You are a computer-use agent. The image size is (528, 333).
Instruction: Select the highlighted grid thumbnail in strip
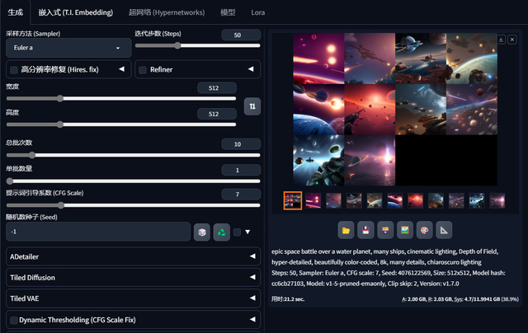tap(293, 201)
